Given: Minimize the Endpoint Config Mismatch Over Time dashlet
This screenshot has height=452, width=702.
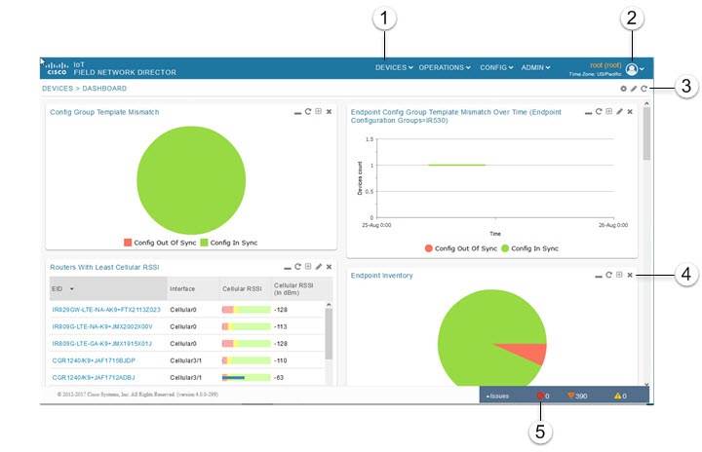Looking at the screenshot, I should (x=588, y=113).
